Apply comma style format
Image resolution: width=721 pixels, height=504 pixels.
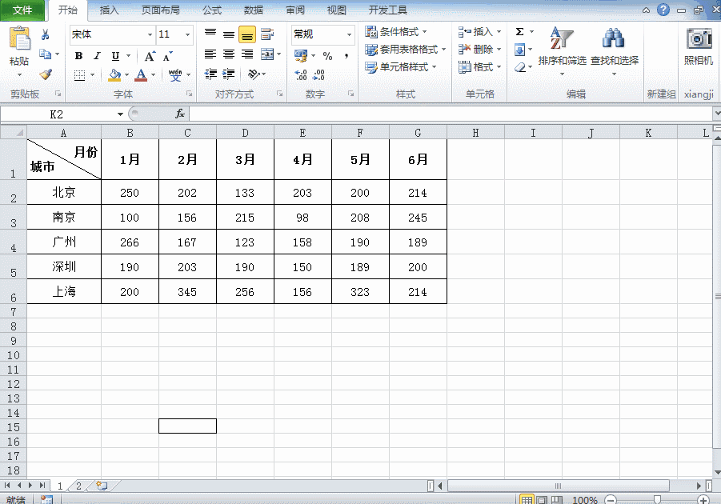(x=346, y=56)
